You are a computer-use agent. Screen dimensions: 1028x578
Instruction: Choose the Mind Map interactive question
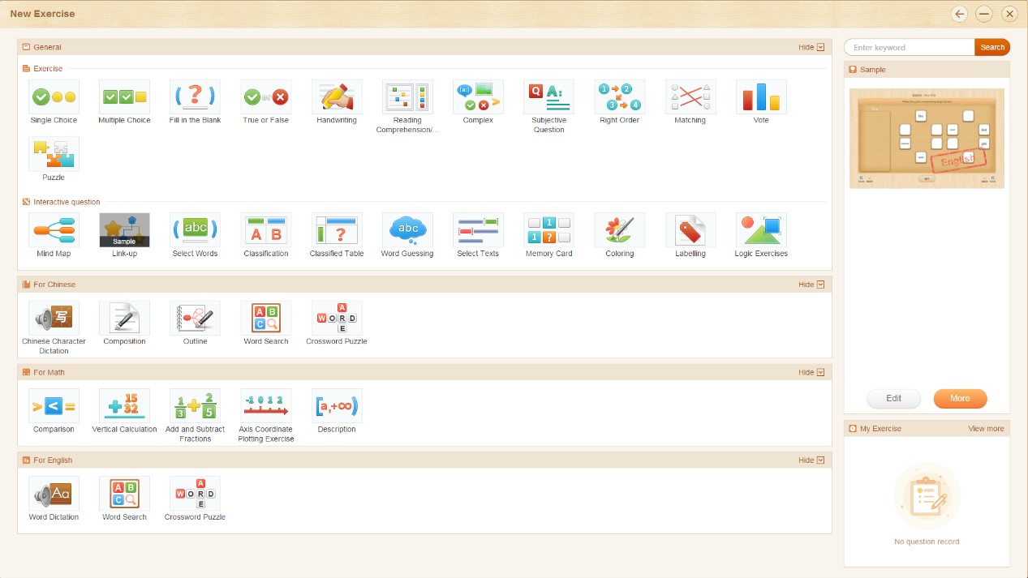[x=54, y=230]
